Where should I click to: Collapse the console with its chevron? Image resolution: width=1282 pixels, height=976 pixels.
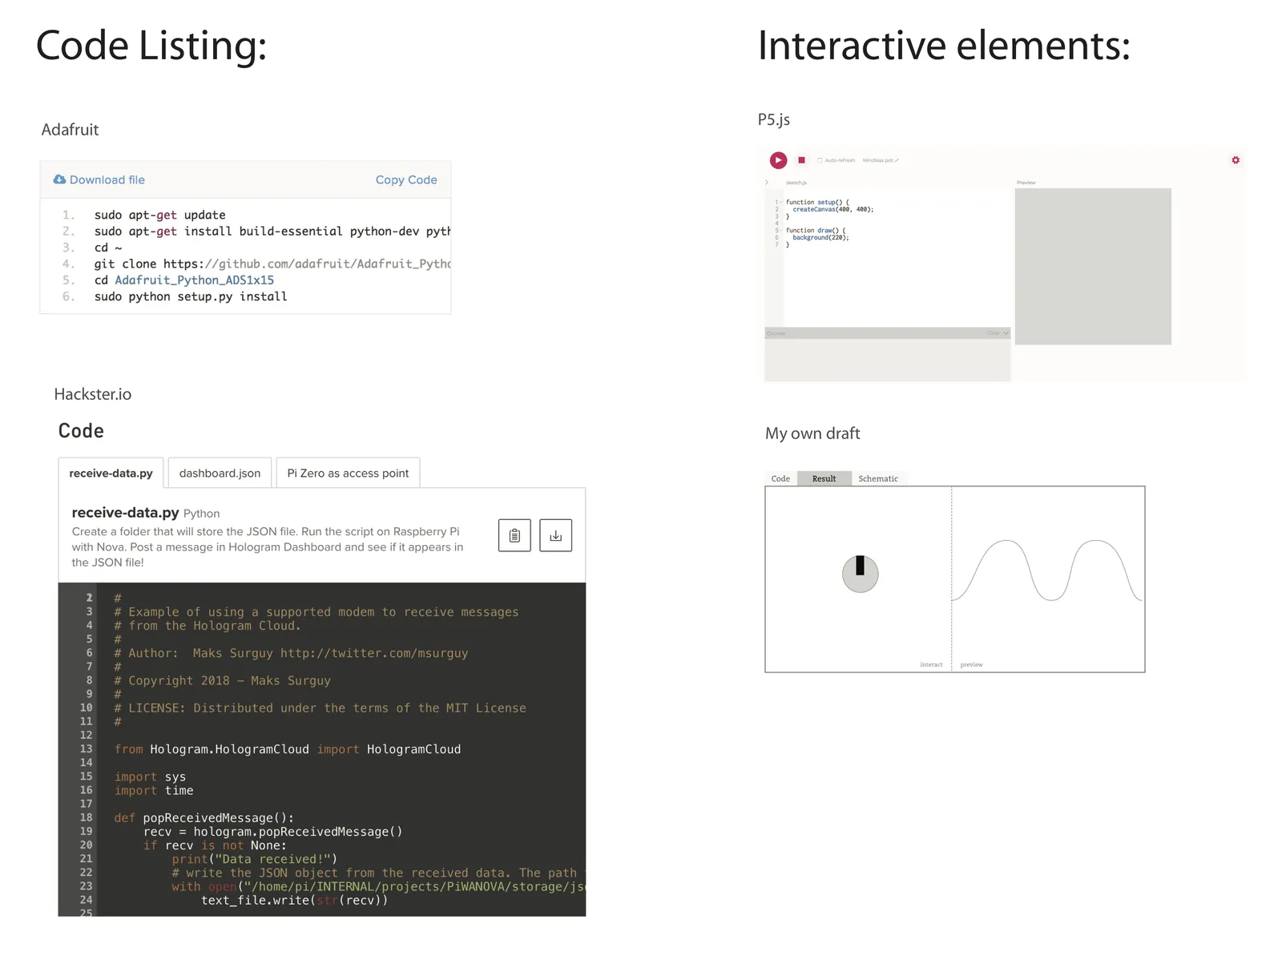pyautogui.click(x=1006, y=333)
